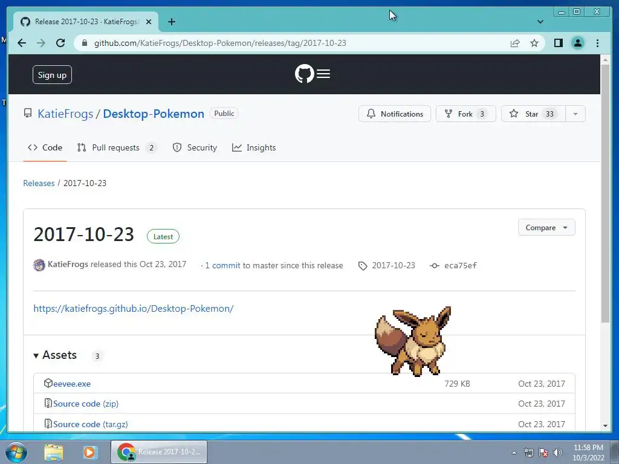This screenshot has width=619, height=464.
Task: Click the Sign up button
Action: pyautogui.click(x=52, y=74)
